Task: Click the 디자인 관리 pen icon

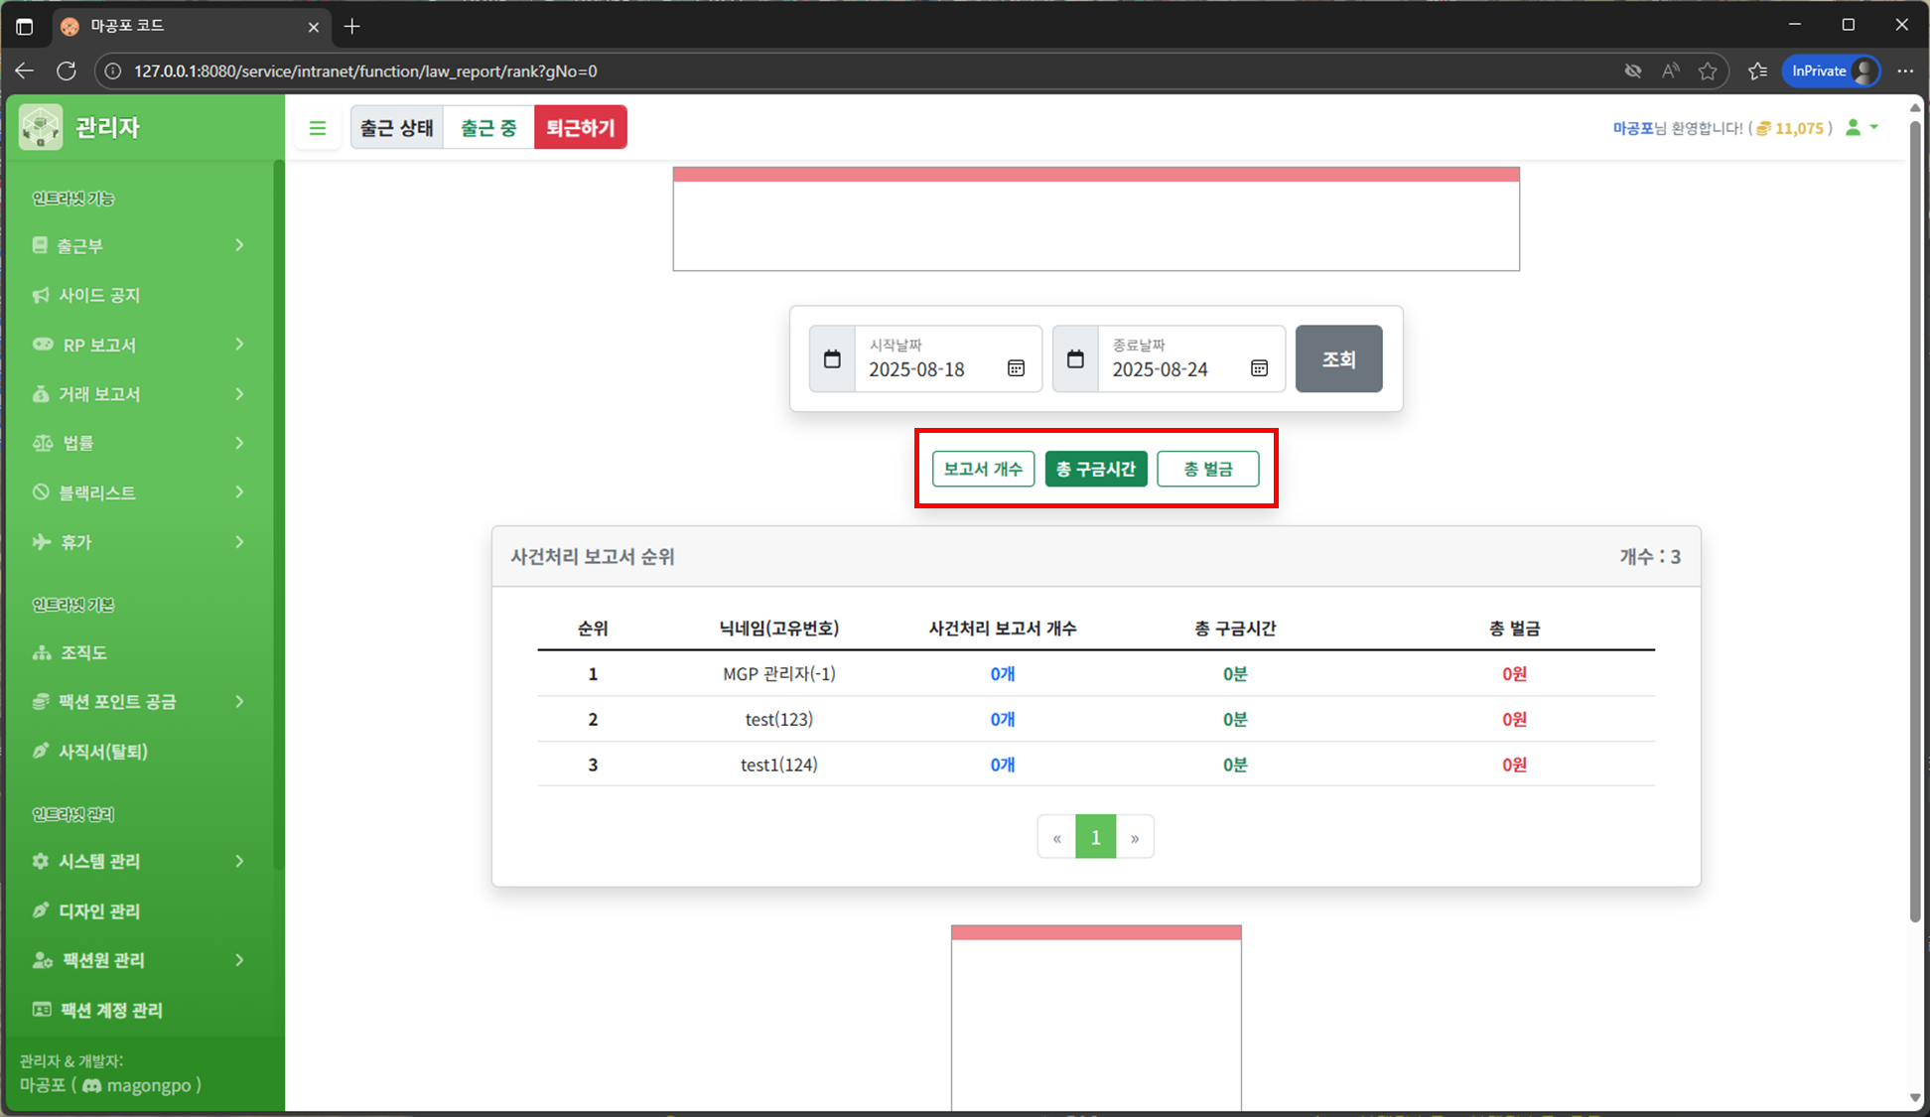Action: tap(41, 910)
